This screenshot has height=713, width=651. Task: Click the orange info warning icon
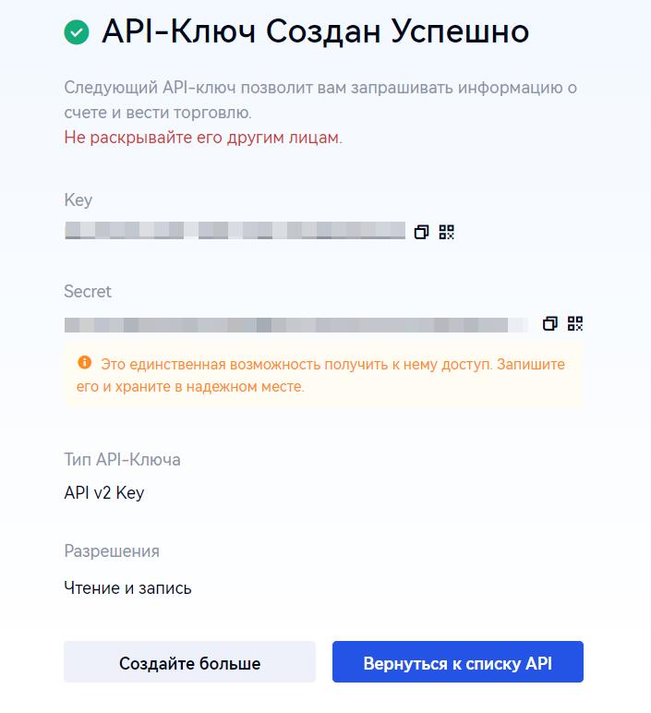(85, 362)
